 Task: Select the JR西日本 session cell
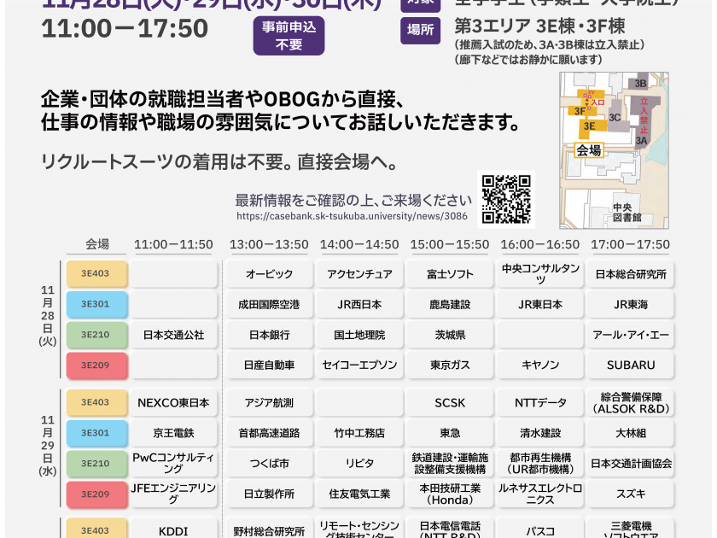(359, 304)
